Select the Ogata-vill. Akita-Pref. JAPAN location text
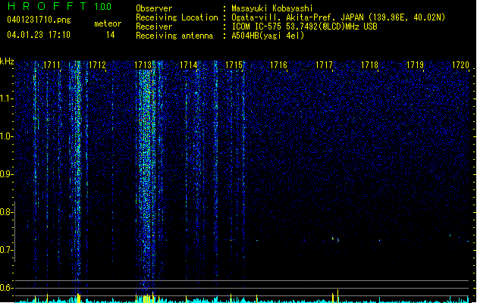477x303 pixels. (338, 17)
